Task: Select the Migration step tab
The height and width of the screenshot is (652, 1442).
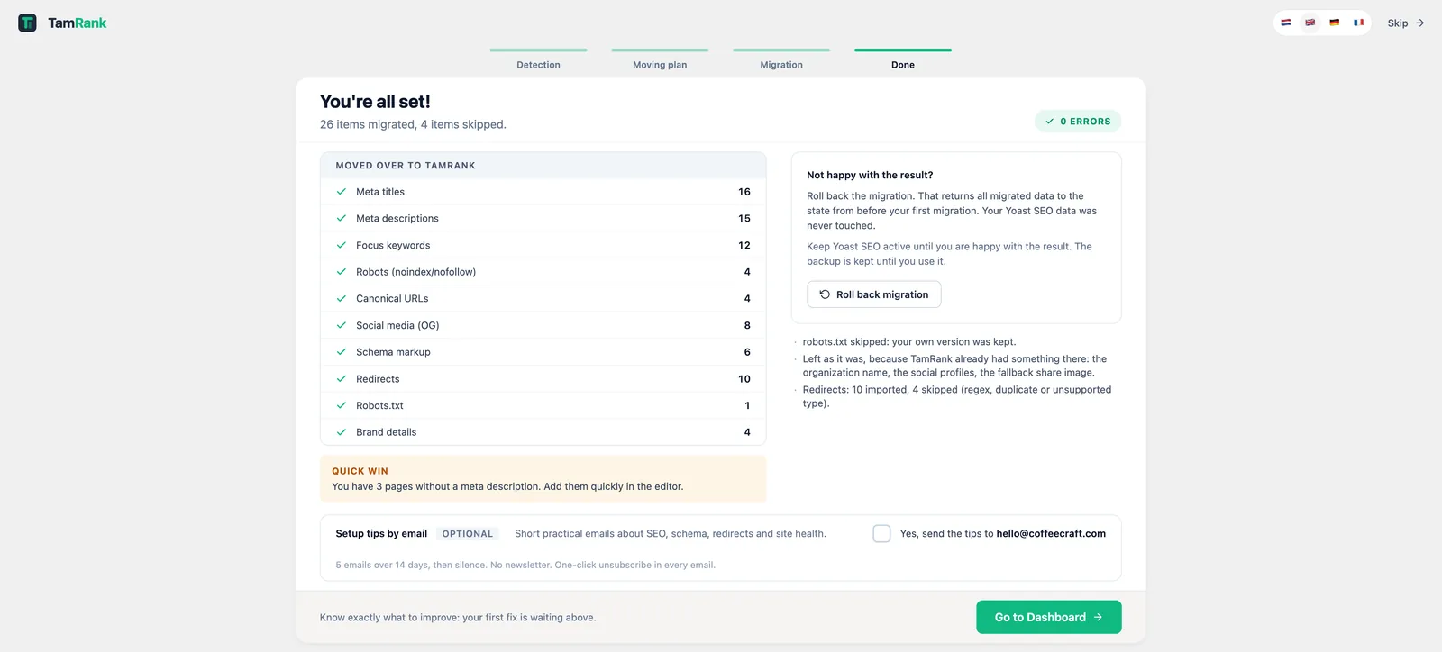Action: click(x=781, y=59)
